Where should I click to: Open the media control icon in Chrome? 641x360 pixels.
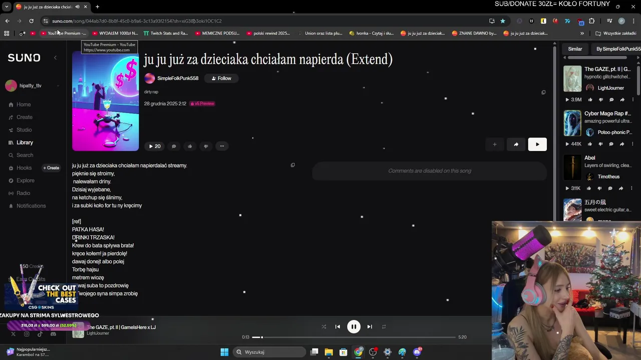(x=609, y=21)
